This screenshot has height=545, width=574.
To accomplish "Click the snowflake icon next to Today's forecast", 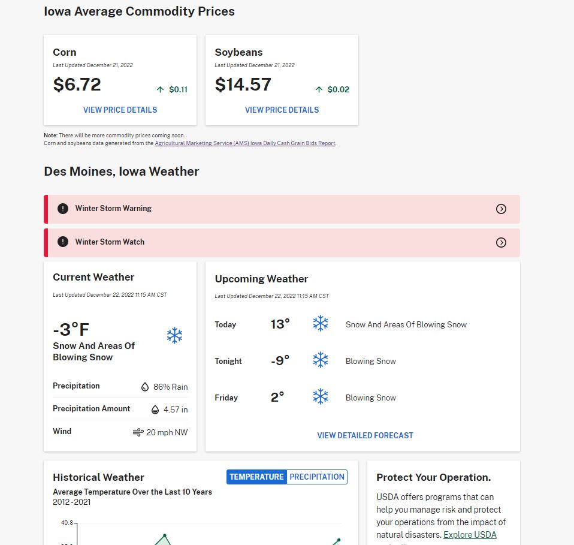I will (x=321, y=323).
